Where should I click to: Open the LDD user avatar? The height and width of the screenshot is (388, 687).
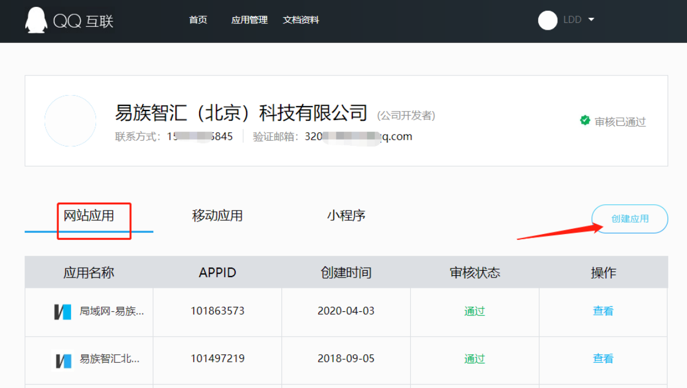click(547, 20)
